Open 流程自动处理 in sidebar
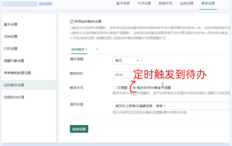 point(14,97)
